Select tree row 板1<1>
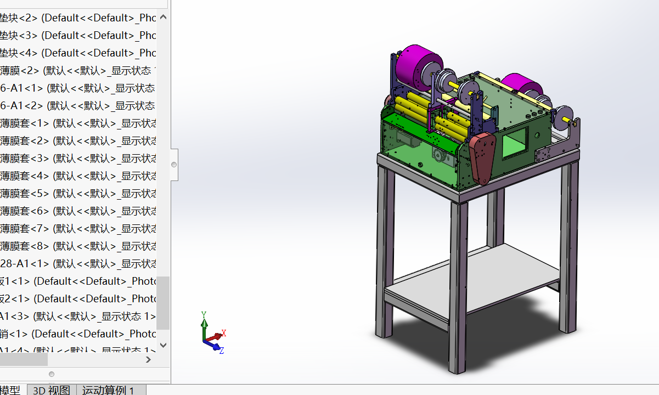Viewport: 659px width, 395px height. (78, 281)
